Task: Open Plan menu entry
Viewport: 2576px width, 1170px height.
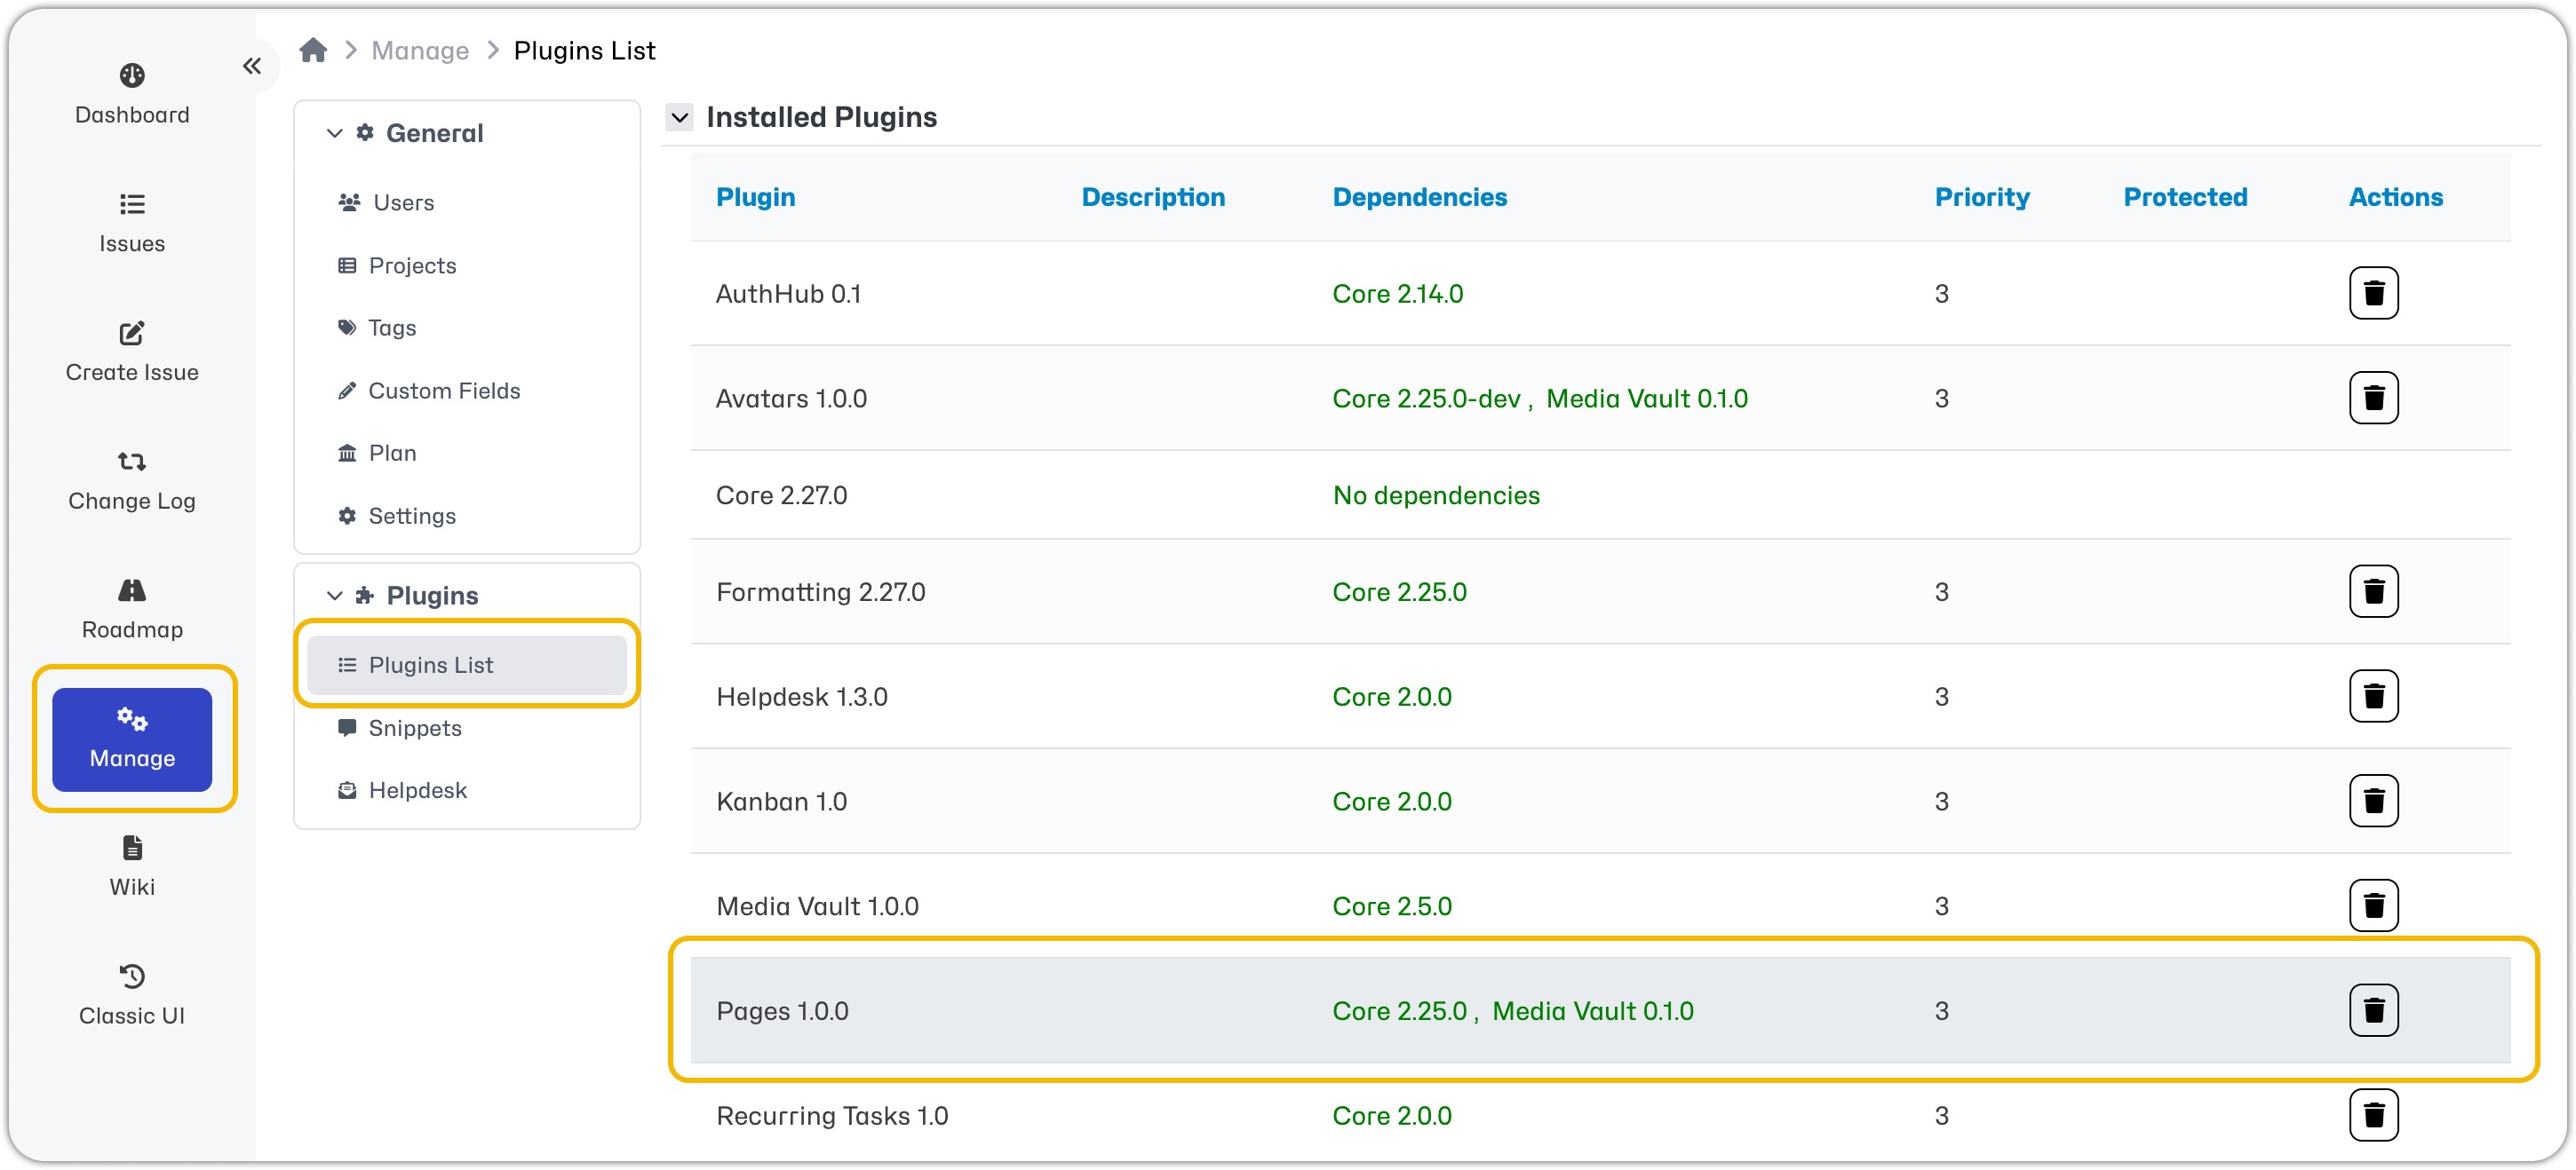Action: point(377,453)
